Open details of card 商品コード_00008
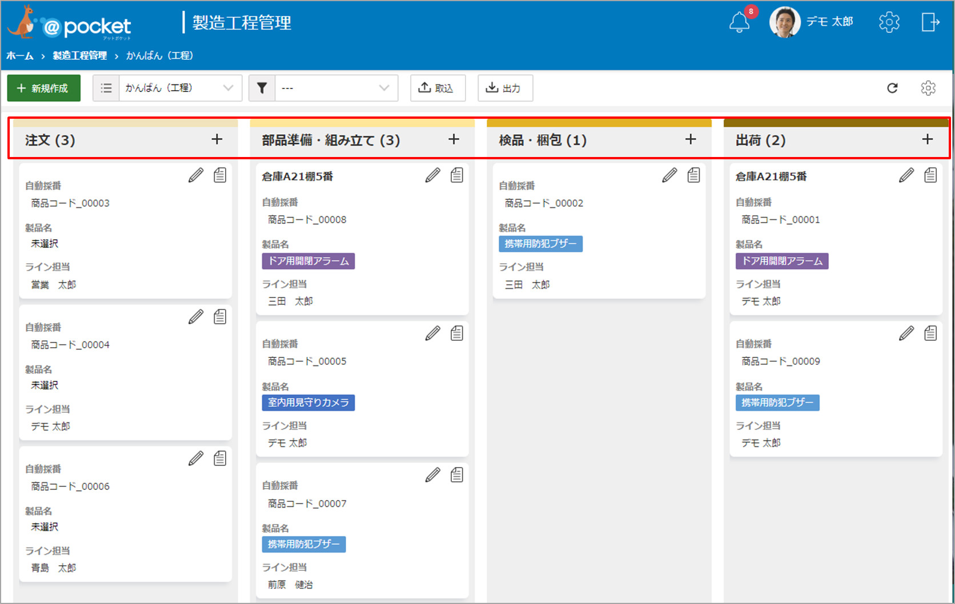955x604 pixels. click(x=457, y=175)
